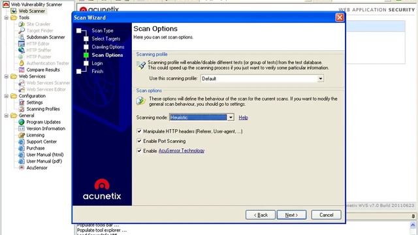The height and width of the screenshot is (235, 418).
Task: Open the Settings icon under Configuration
Action: [x=22, y=102]
